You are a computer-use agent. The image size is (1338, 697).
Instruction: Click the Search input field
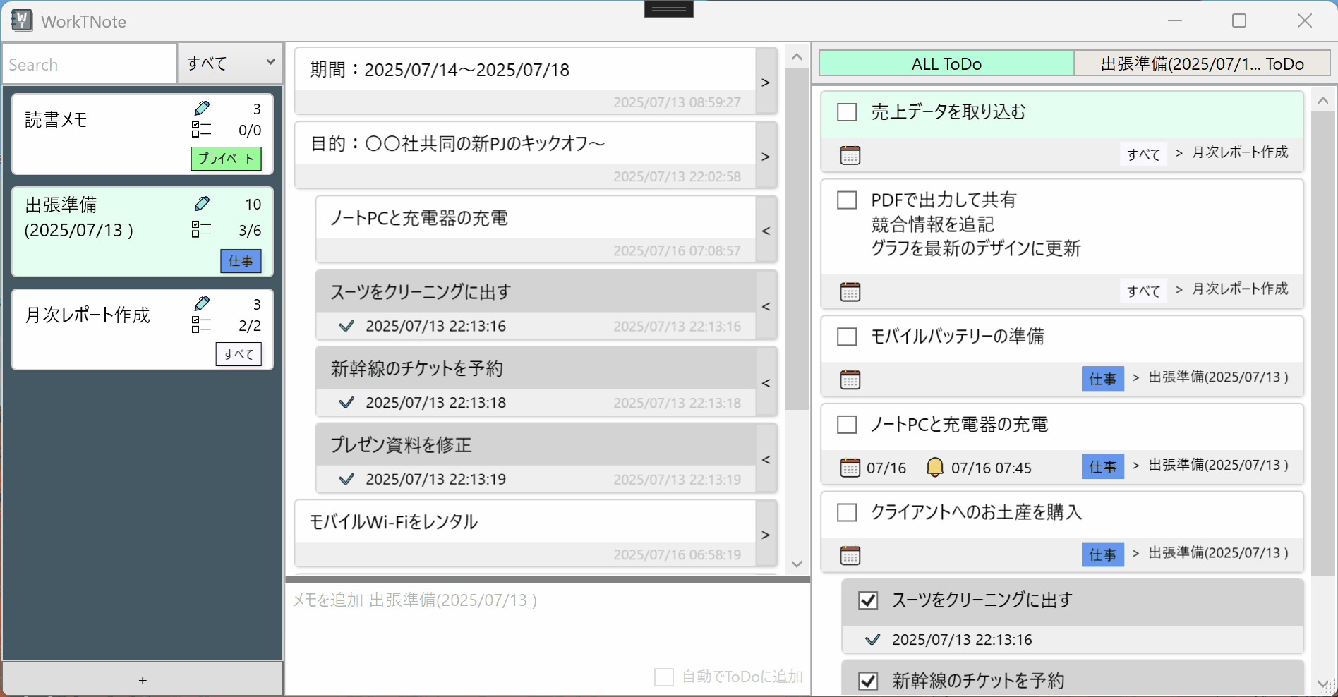point(90,63)
